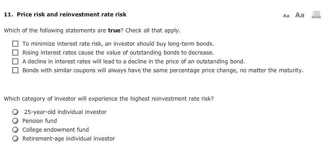Select the smaller Aa font size icon
The height and width of the screenshot is (164, 331).
(286, 16)
